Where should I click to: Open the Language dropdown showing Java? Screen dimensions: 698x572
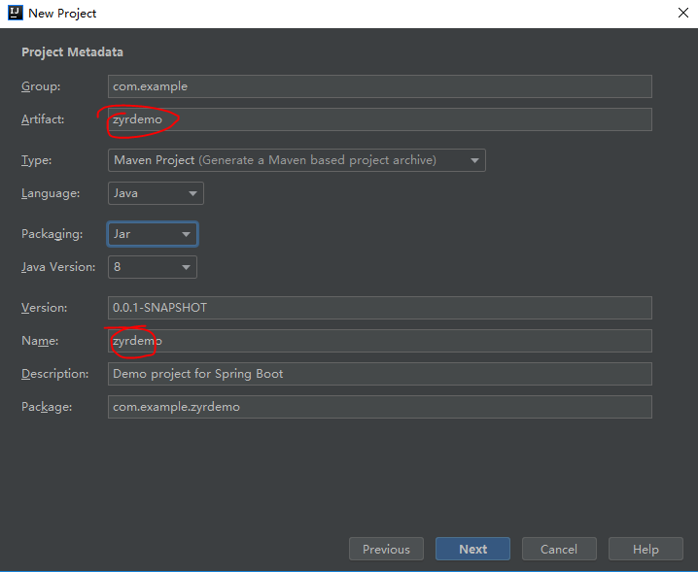coord(156,193)
